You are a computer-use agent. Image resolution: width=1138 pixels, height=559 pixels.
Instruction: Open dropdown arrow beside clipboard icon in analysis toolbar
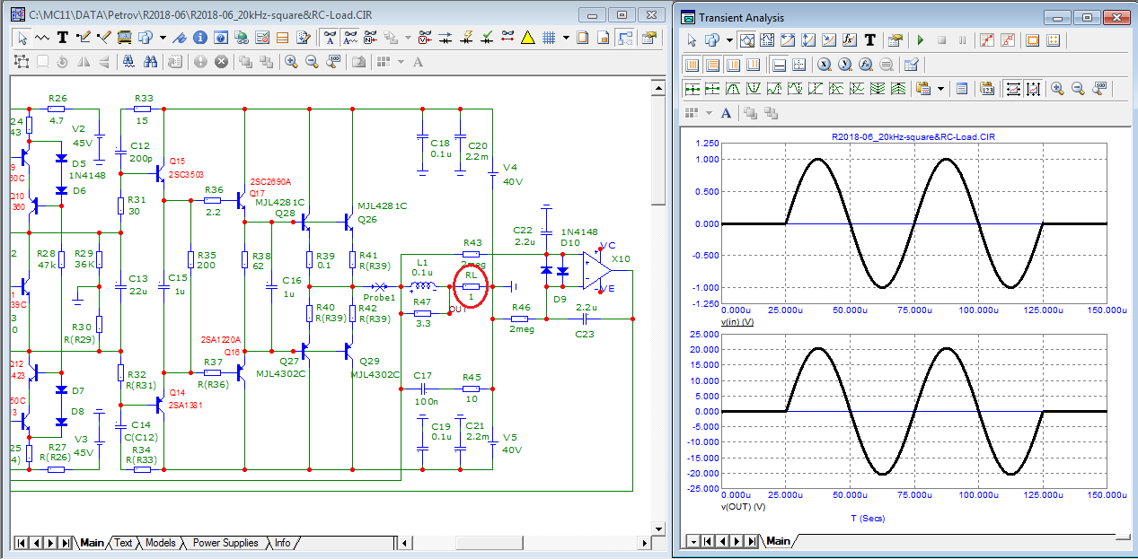coord(940,88)
